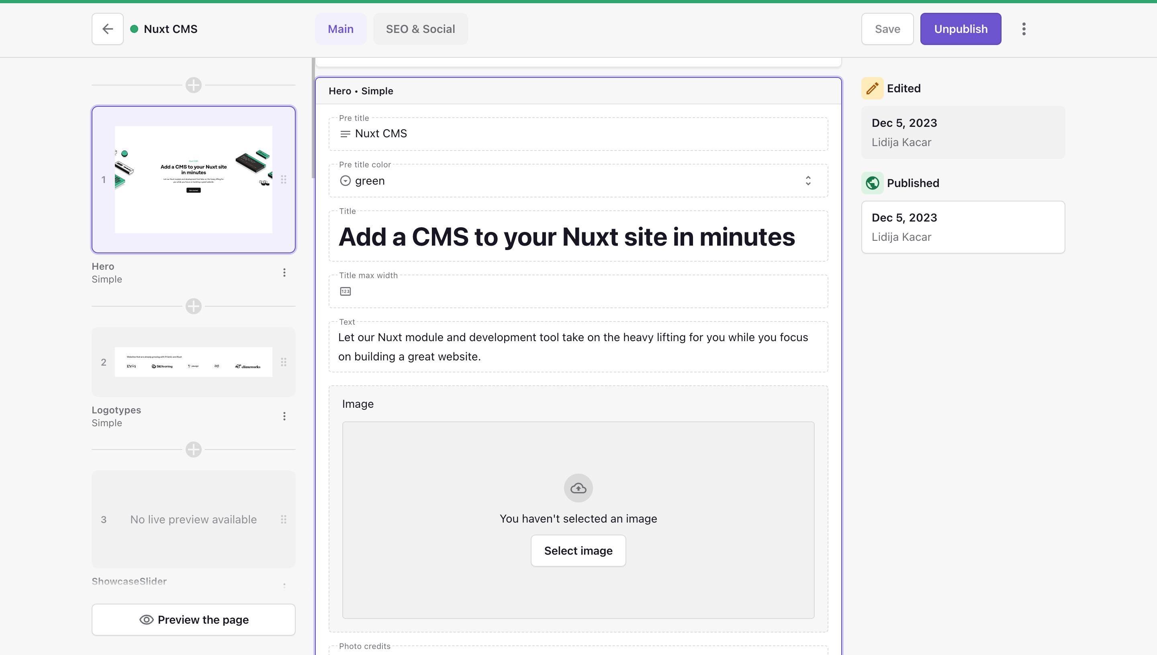Open Logotypes slice three-dot menu
This screenshot has width=1157, height=655.
(284, 416)
